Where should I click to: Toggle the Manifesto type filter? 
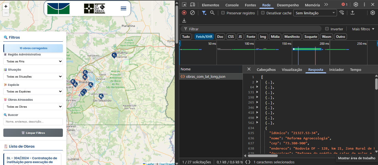click(292, 36)
